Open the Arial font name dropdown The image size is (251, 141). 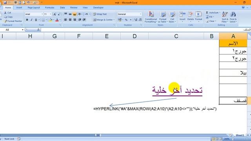point(42,14)
